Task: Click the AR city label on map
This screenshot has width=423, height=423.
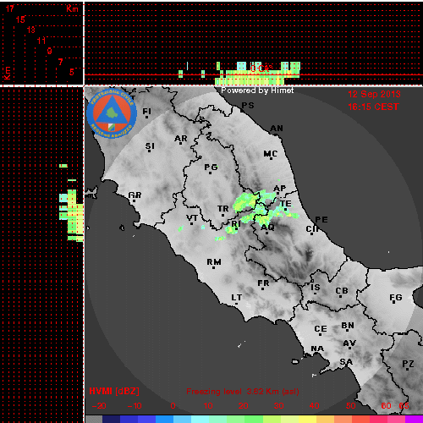Action: [x=181, y=139]
